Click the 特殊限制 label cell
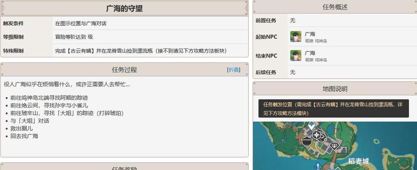Viewport: 417px width, 170px height. point(26,51)
